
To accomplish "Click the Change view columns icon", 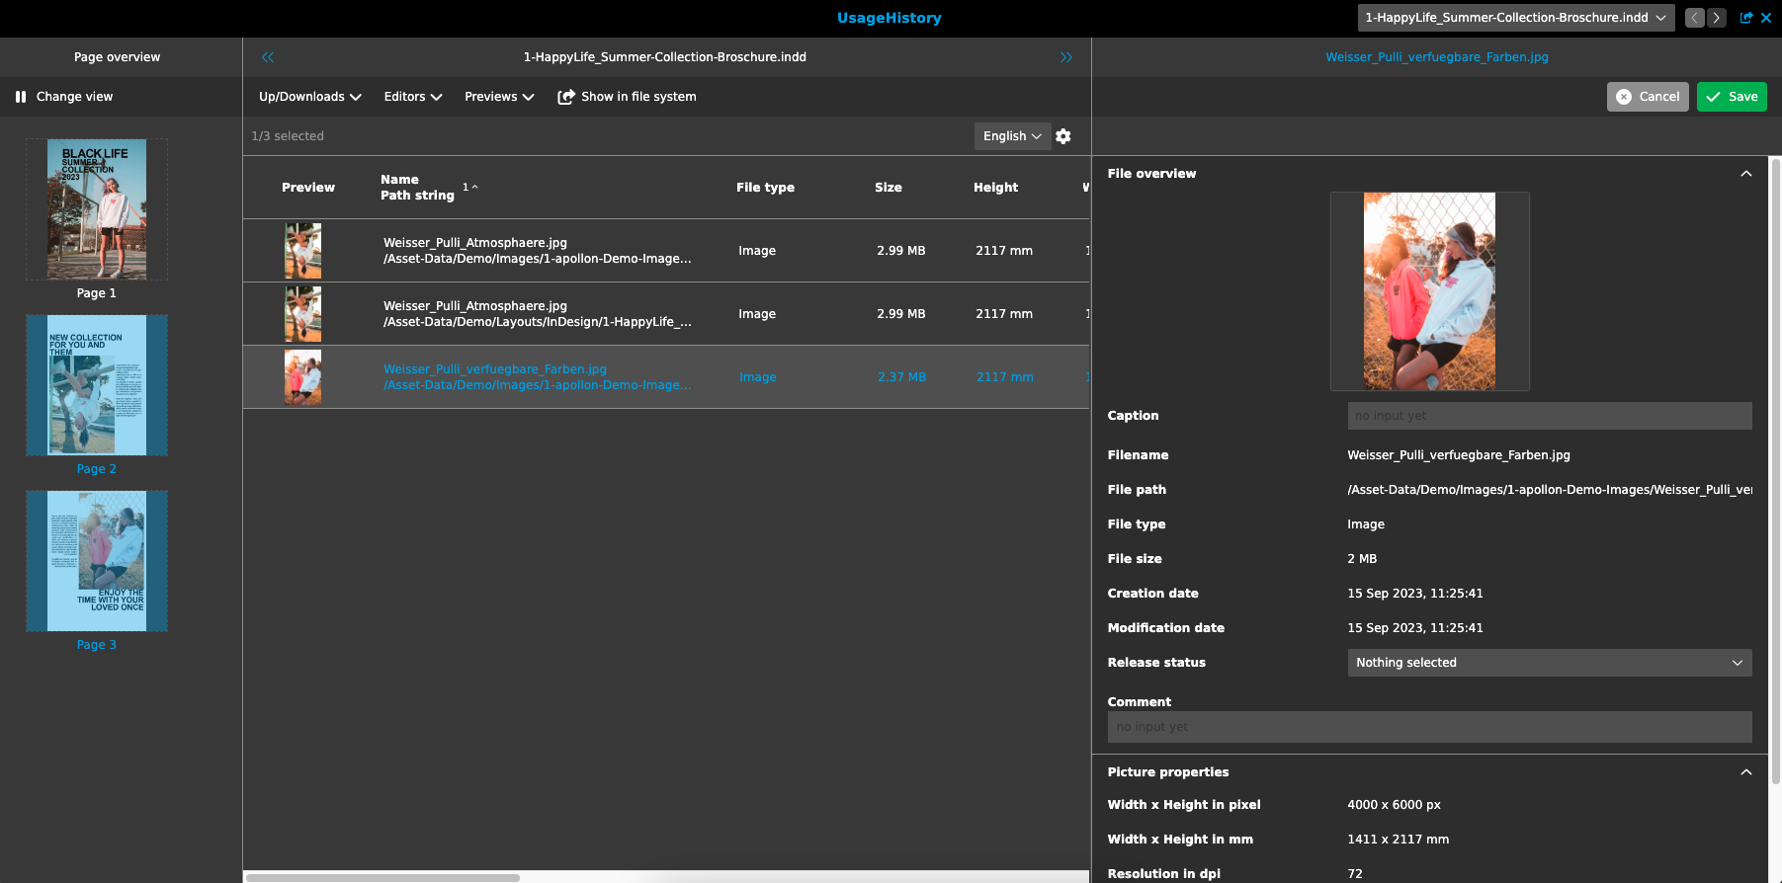I will 21,97.
